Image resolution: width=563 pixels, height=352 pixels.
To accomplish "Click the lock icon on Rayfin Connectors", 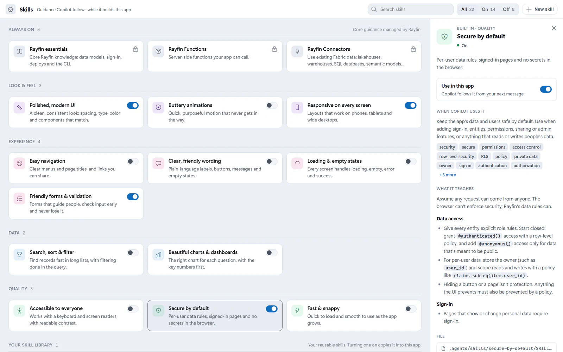I will click(413, 49).
